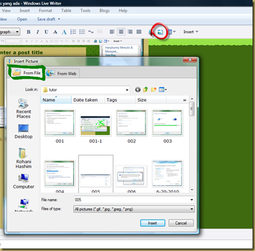This screenshot has width=255, height=251.
Task: Apply block quote formatting
Action: [x=91, y=32]
